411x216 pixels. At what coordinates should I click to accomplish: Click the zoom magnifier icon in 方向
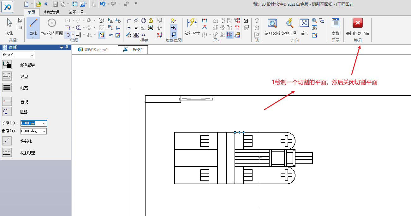(x=314, y=20)
